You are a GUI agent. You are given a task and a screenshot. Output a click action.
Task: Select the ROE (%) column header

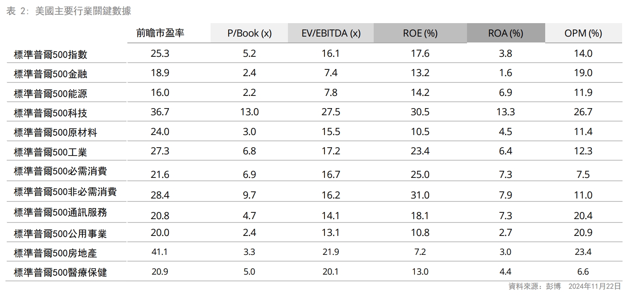click(420, 34)
